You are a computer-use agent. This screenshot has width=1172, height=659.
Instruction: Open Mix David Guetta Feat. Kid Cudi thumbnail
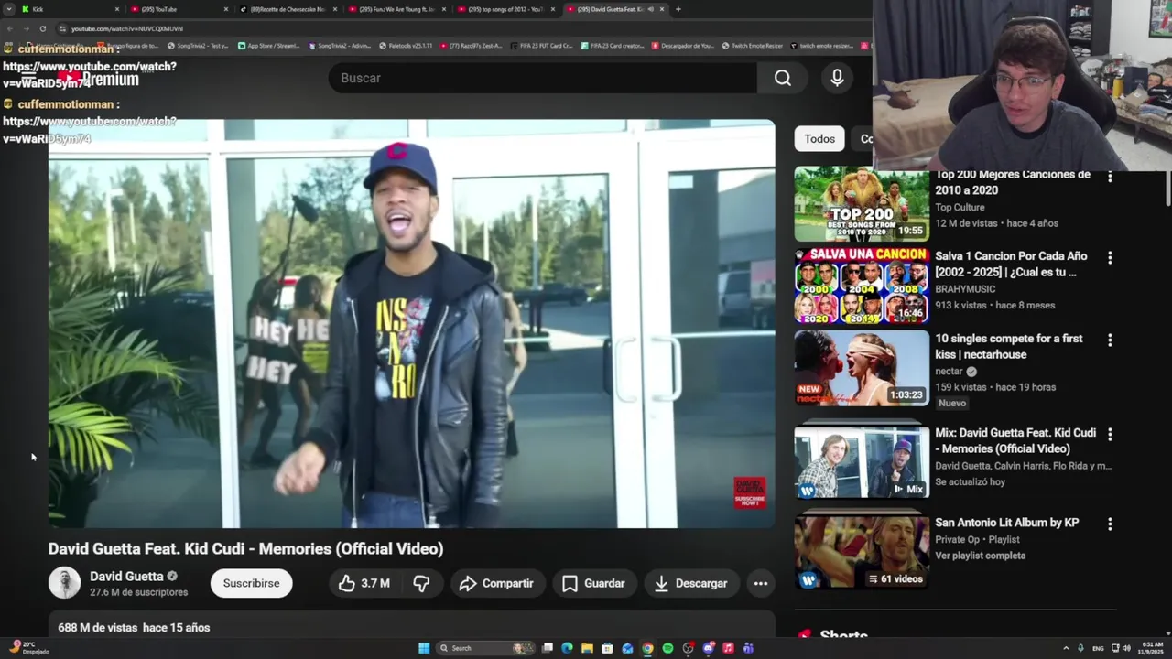(862, 462)
